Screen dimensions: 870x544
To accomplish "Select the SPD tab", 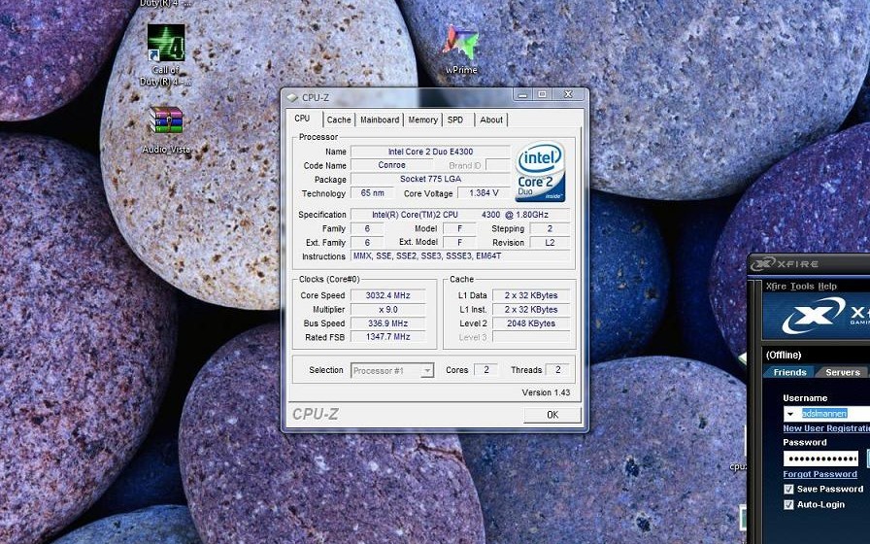I will [x=455, y=119].
